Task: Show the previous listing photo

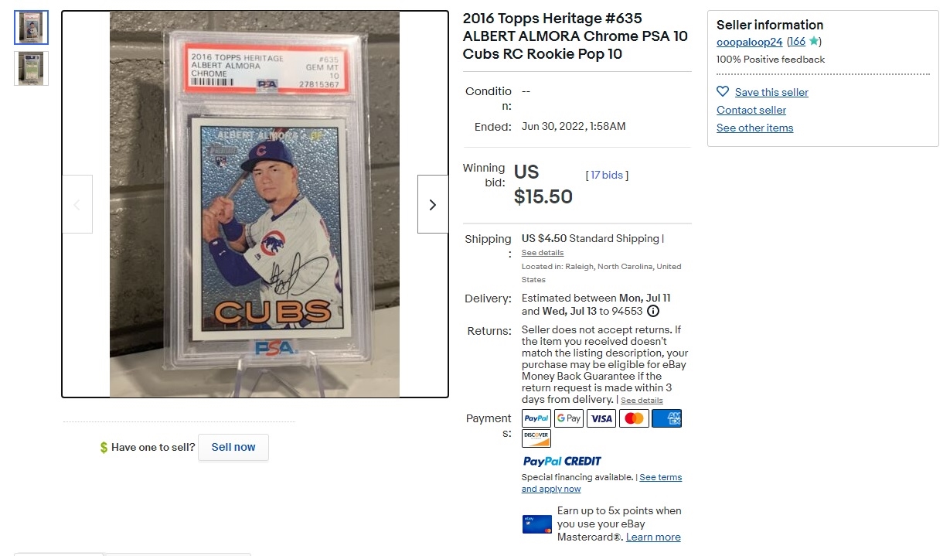Action: point(77,204)
